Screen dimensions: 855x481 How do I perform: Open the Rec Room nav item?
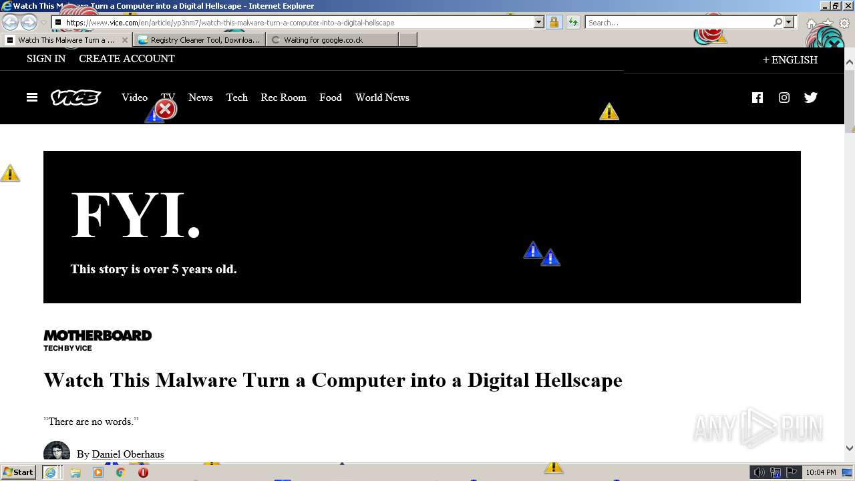(x=283, y=98)
